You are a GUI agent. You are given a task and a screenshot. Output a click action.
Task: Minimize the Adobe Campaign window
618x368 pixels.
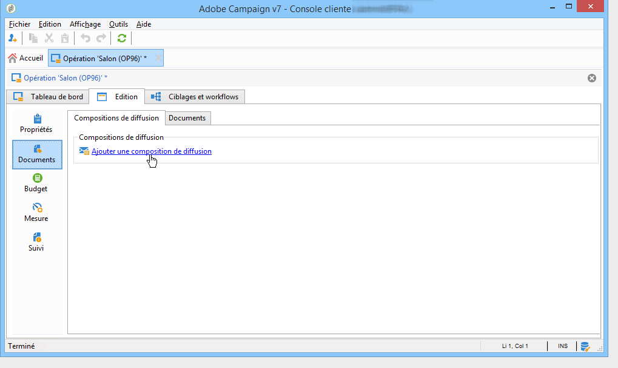[x=553, y=7]
